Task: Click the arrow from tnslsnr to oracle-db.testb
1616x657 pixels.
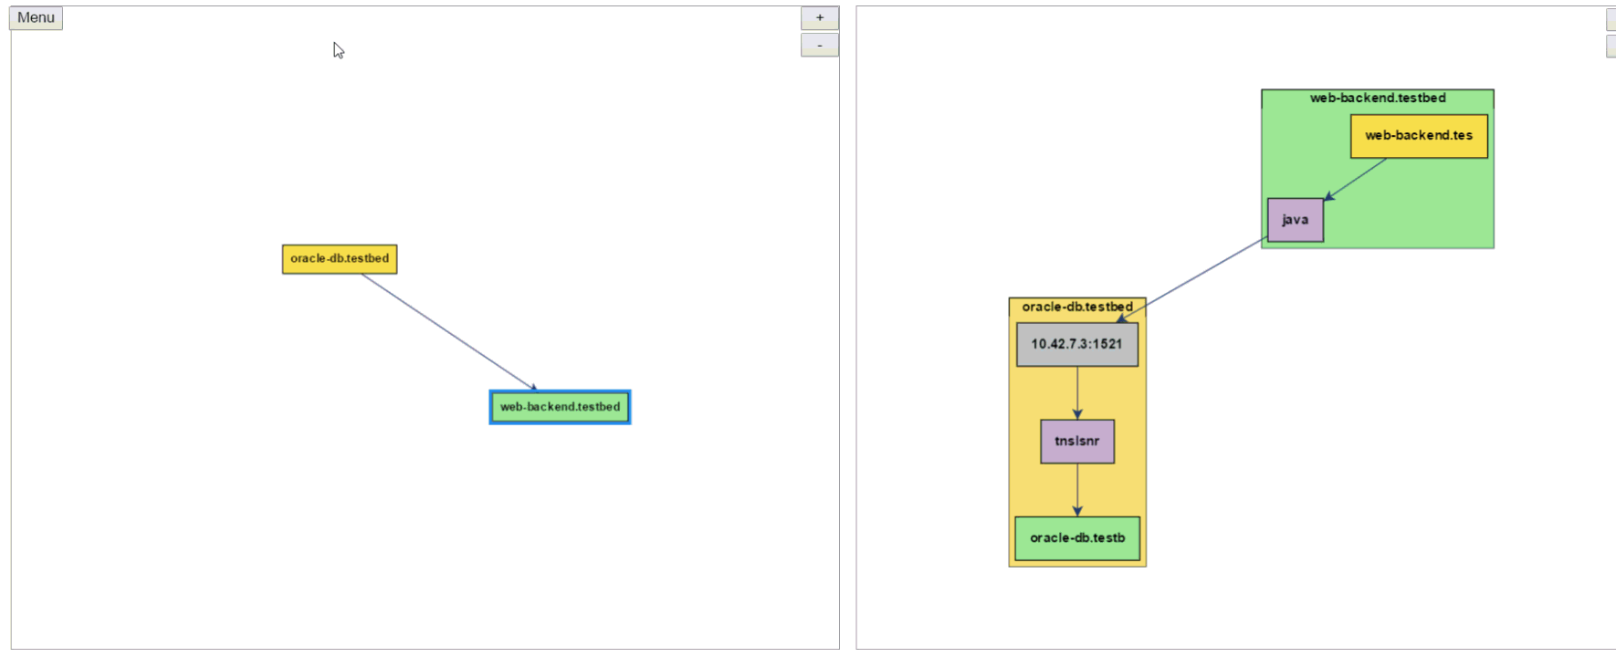Action: 1077,489
